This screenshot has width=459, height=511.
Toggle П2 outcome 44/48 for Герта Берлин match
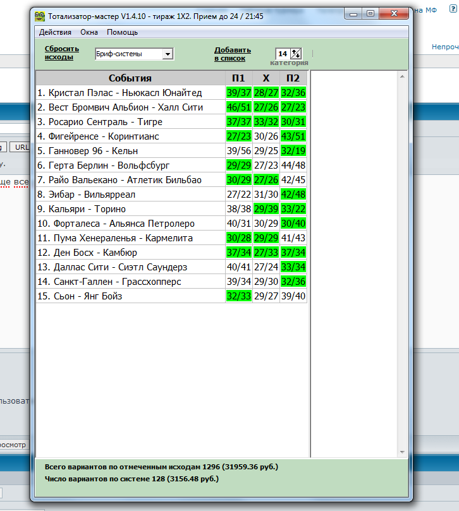293,165
